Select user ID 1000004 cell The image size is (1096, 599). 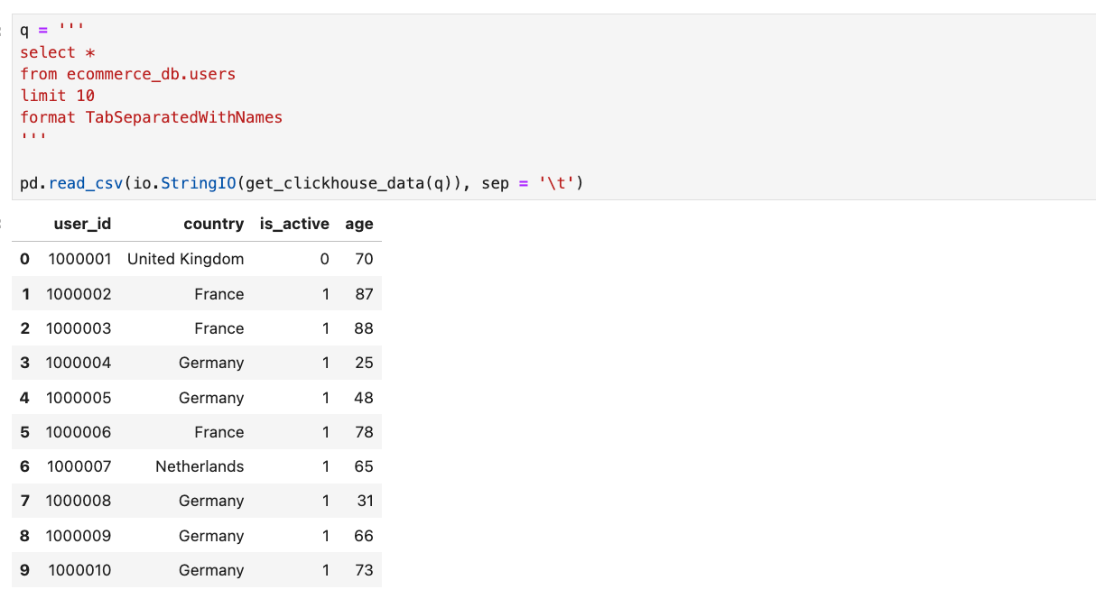point(79,363)
